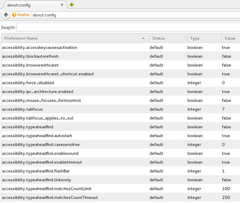Screen dimensions: 240x203
Task: Select accessibility.typeaheadfind.enablesound row
Action: (121, 153)
